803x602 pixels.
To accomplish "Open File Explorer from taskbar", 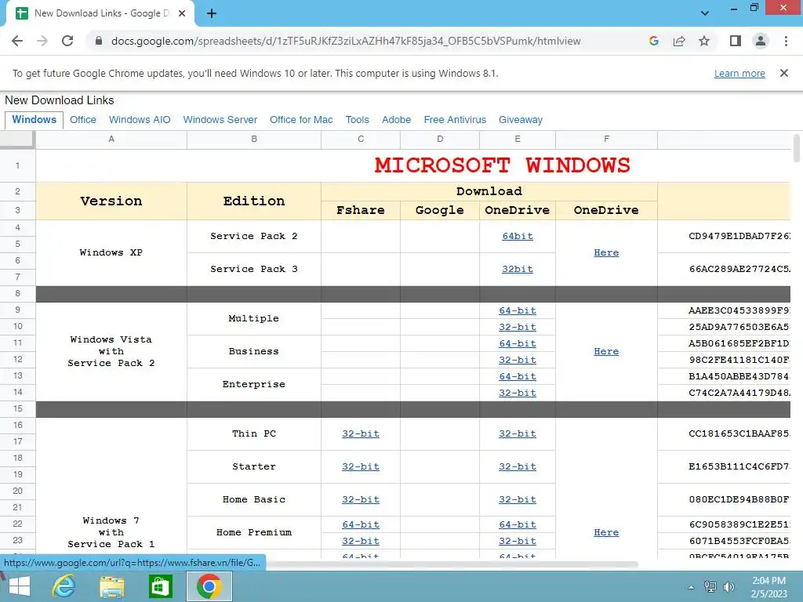I will click(x=112, y=586).
